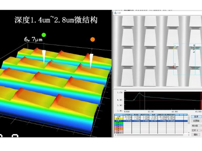Select the green dot marker in 3D view
Image resolution: width=202 pixels, height=151 pixels.
pyautogui.click(x=44, y=35)
